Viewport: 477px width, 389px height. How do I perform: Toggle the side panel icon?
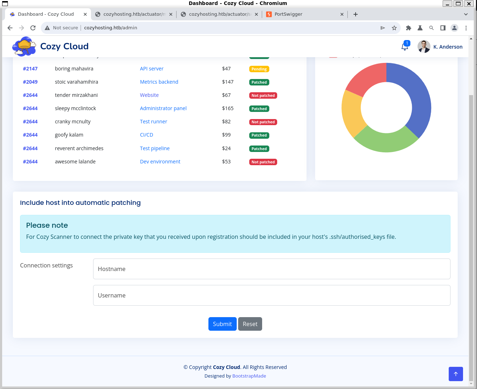click(x=443, y=28)
